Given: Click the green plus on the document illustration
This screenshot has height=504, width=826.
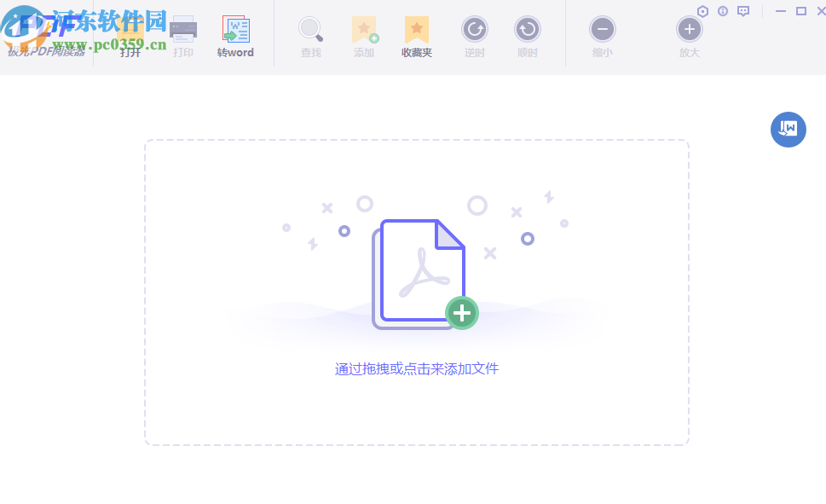Looking at the screenshot, I should click(x=461, y=313).
